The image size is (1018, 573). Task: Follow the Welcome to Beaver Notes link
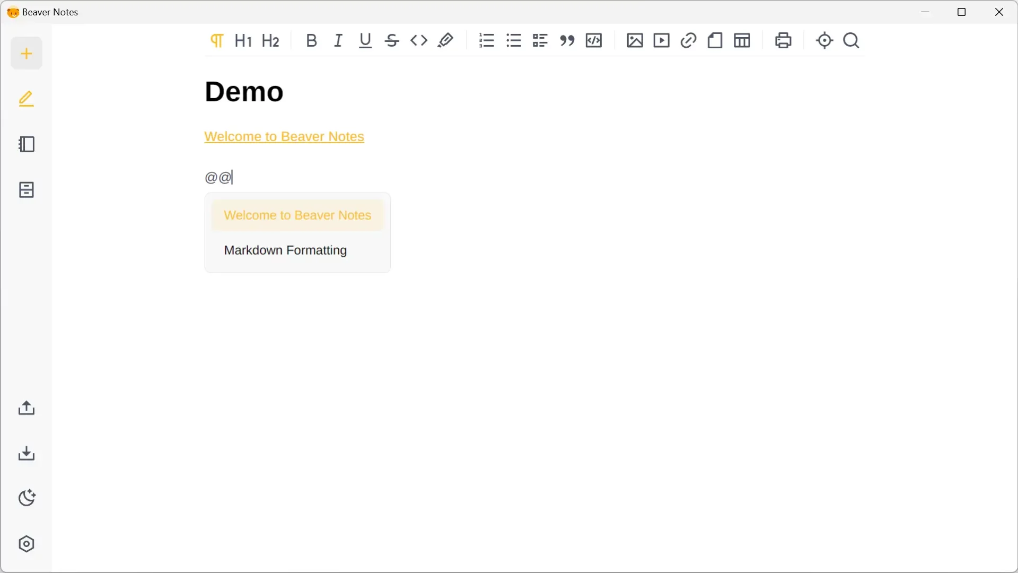[284, 136]
